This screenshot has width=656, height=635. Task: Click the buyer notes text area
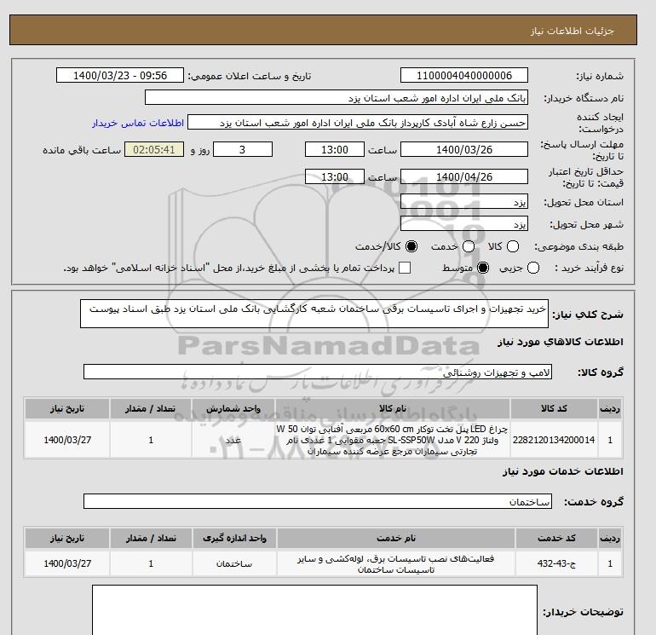point(314,610)
